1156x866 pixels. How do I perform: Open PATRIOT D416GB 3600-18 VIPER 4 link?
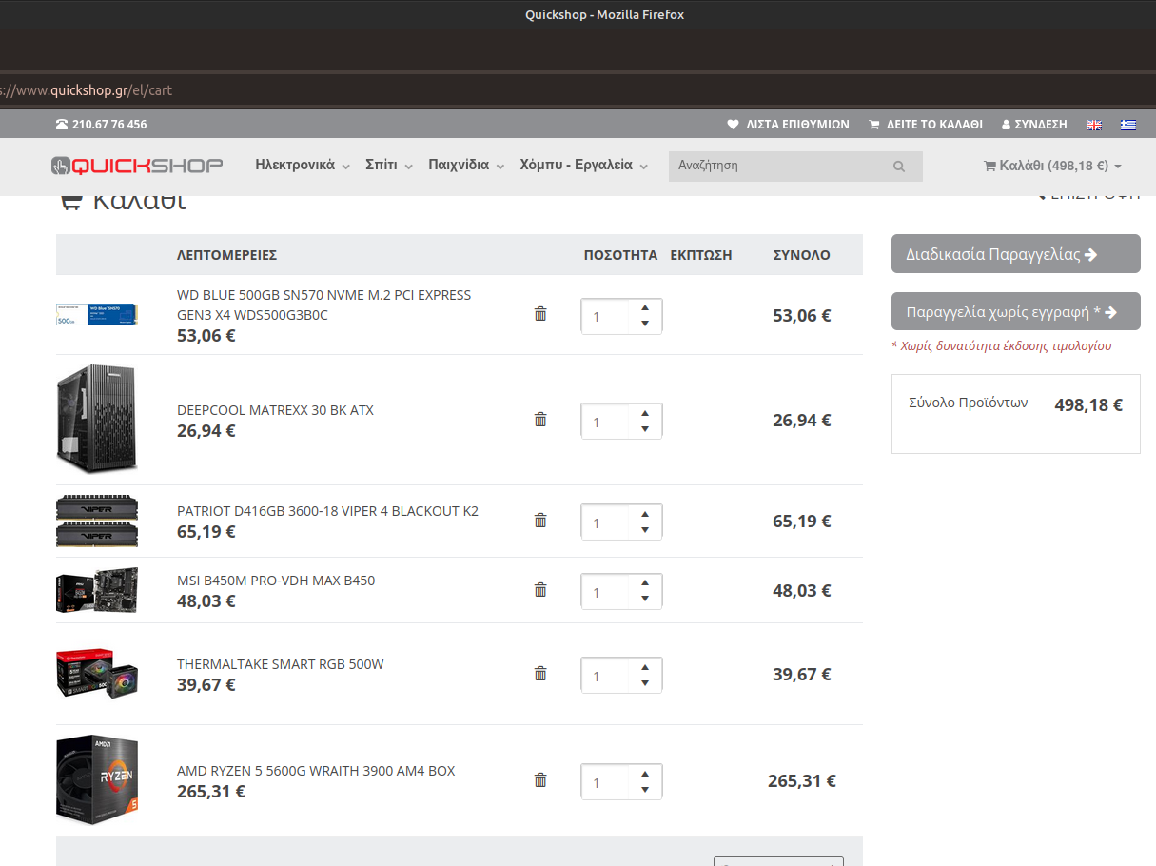(x=327, y=511)
